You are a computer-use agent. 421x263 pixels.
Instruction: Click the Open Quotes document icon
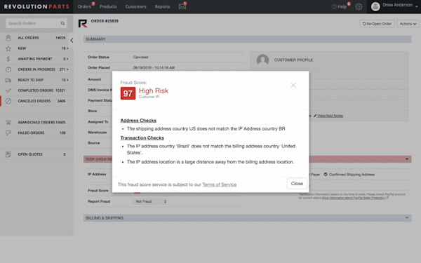click(8, 154)
